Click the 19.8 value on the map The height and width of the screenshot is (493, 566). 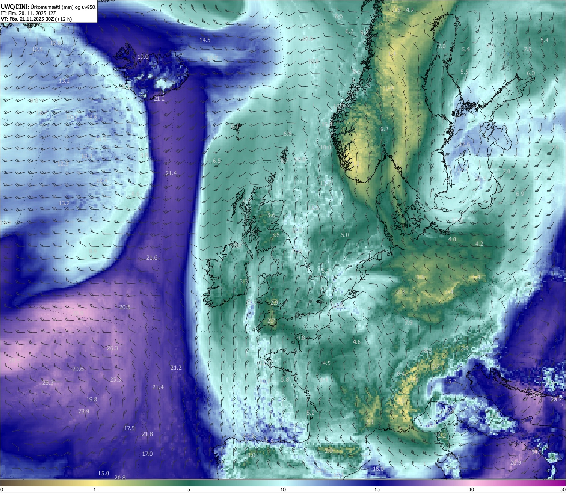pos(92,399)
